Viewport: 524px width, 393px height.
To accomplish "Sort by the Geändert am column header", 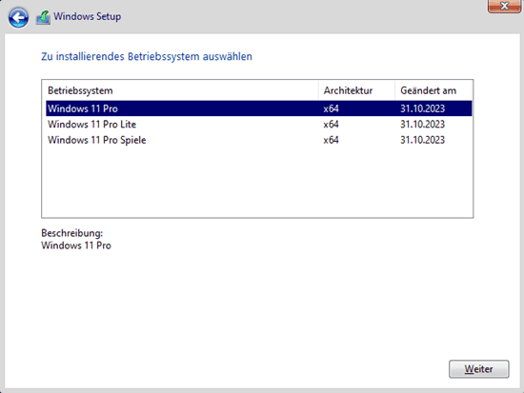I will [433, 90].
